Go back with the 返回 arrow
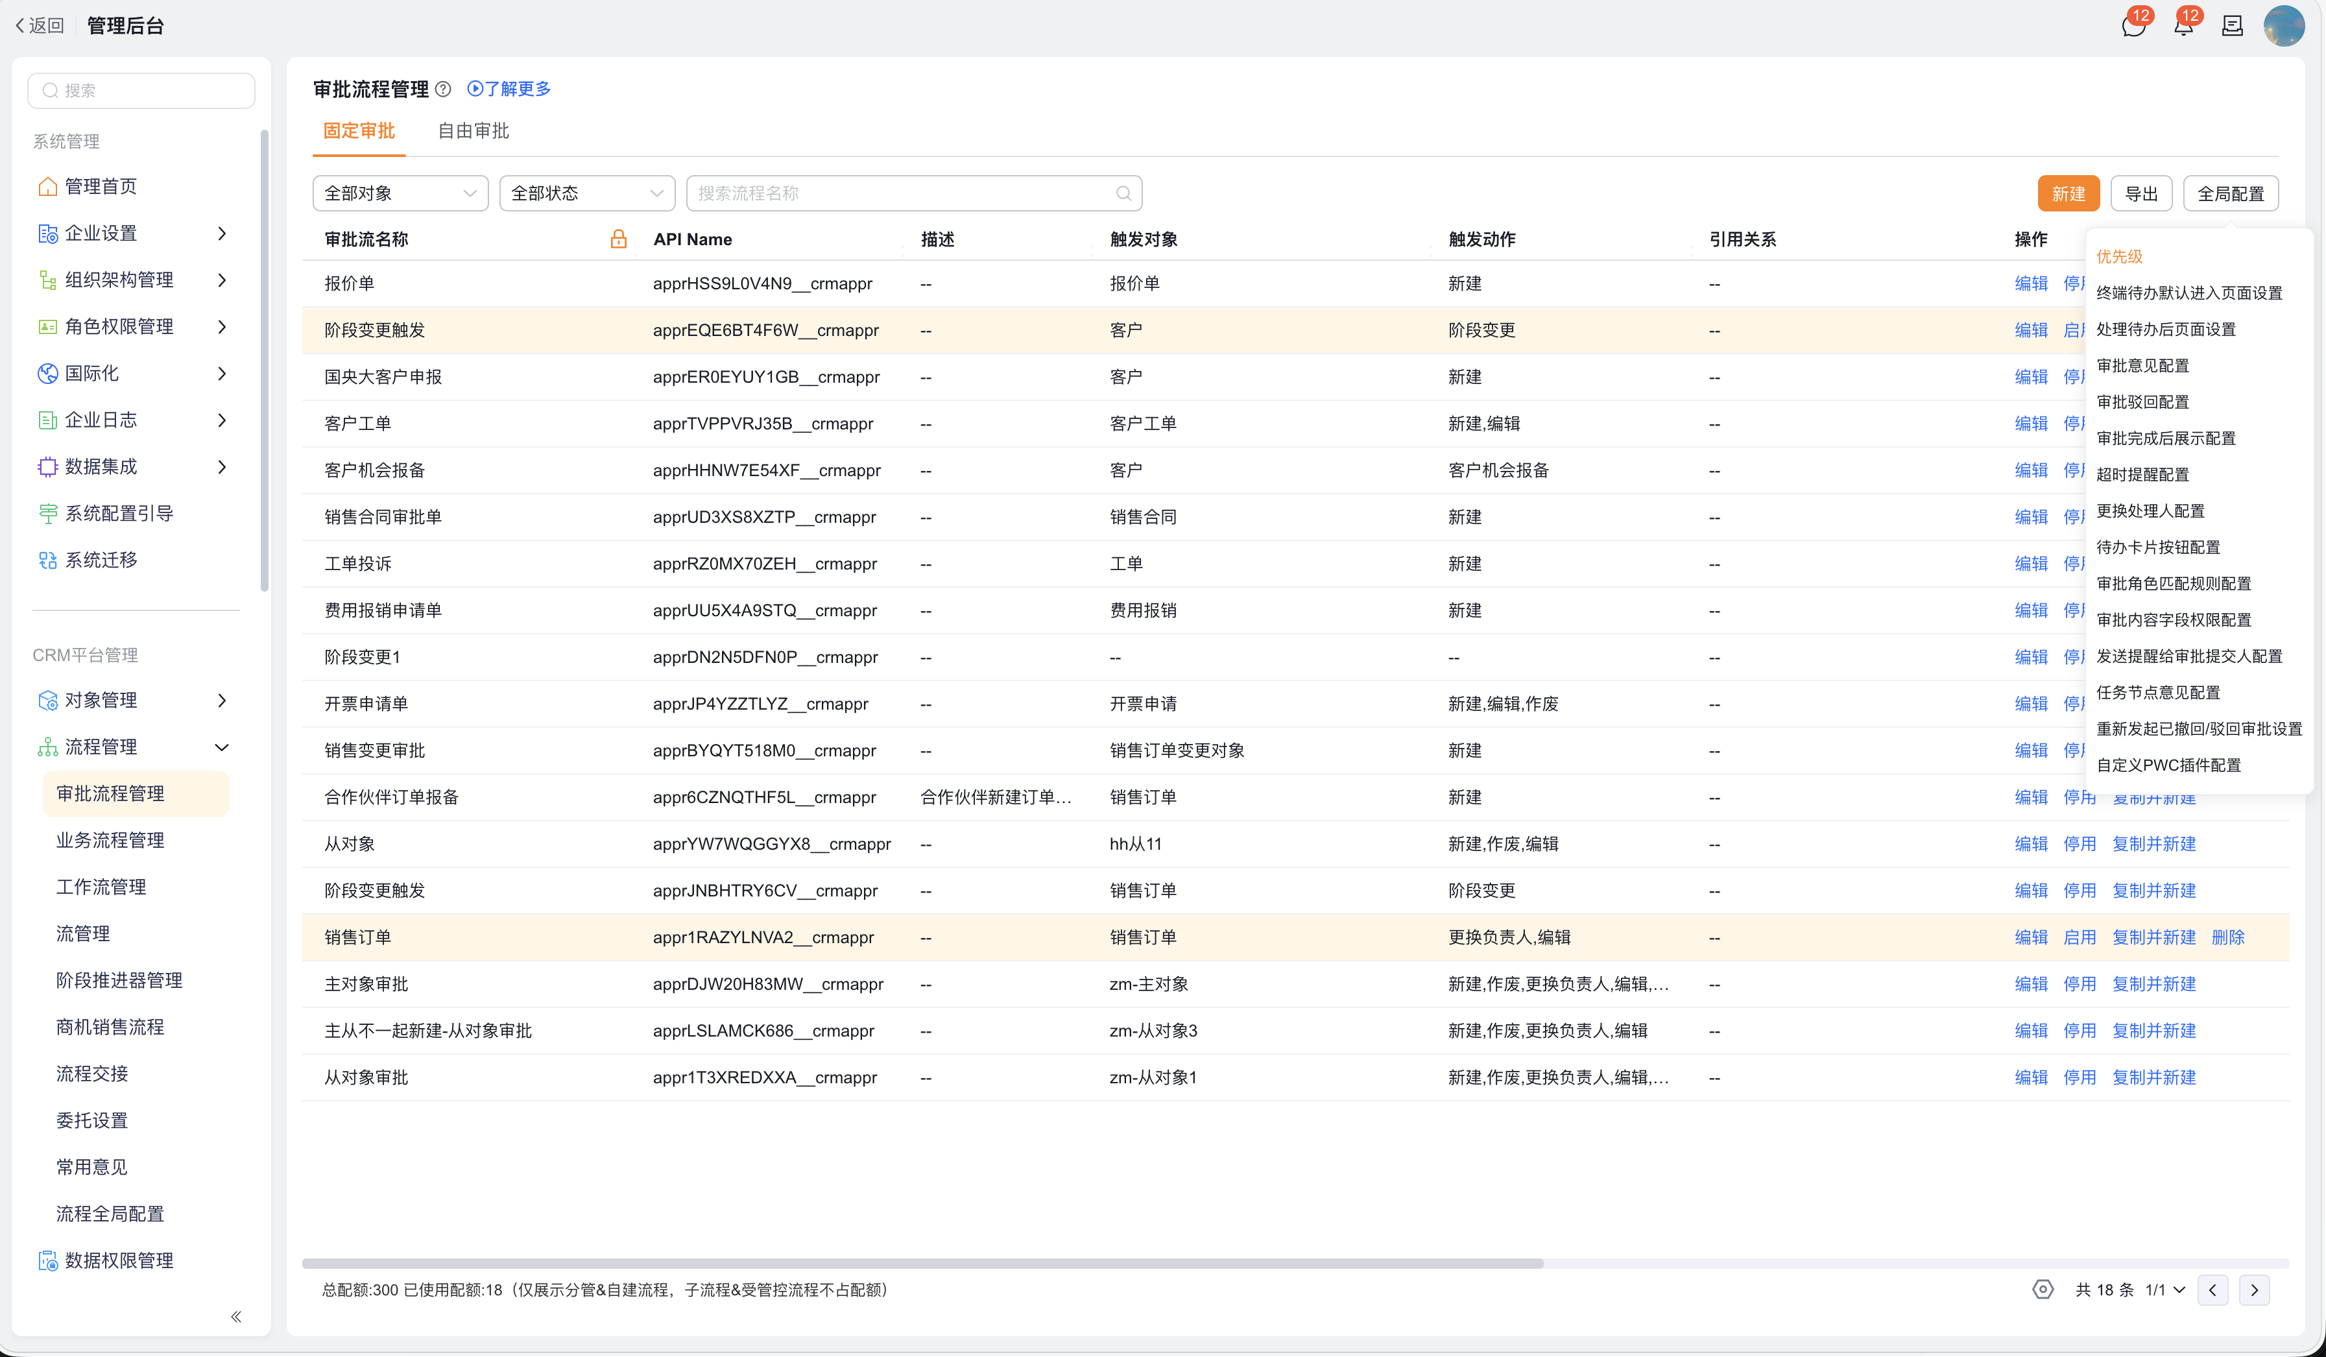Viewport: 2326px width, 1357px height. [x=39, y=26]
